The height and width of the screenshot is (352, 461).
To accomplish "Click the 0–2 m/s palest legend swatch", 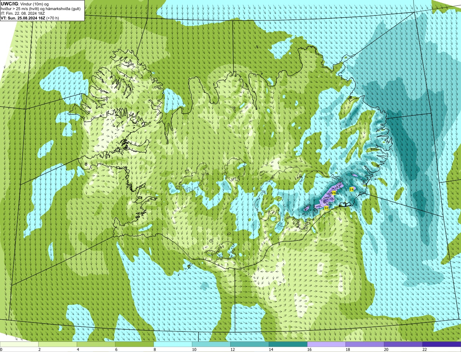I will click(19, 344).
